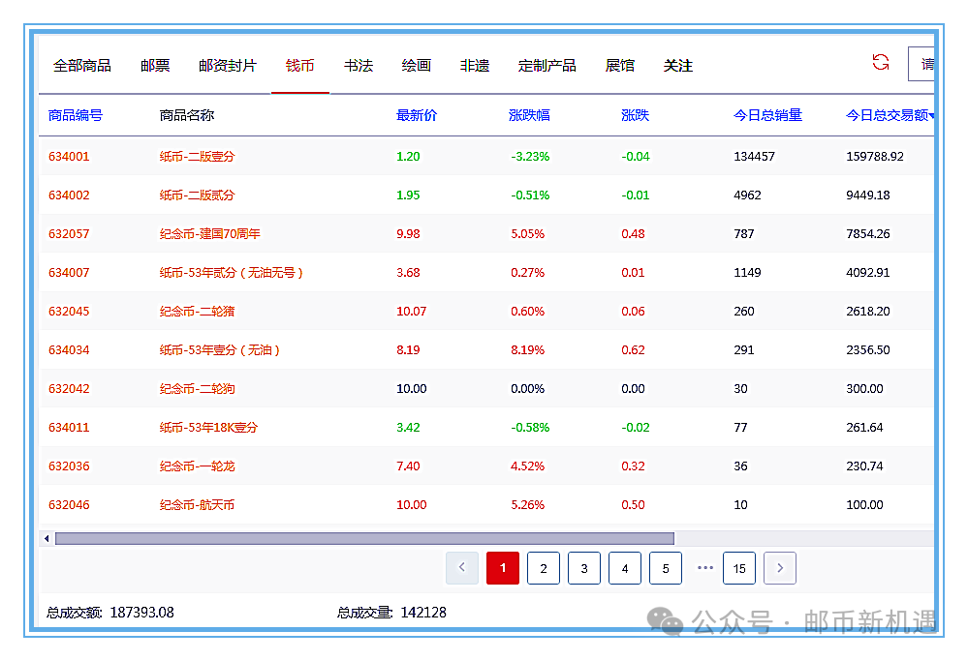Go to page 5
Image resolution: width=968 pixels, height=661 pixels.
[x=666, y=568]
